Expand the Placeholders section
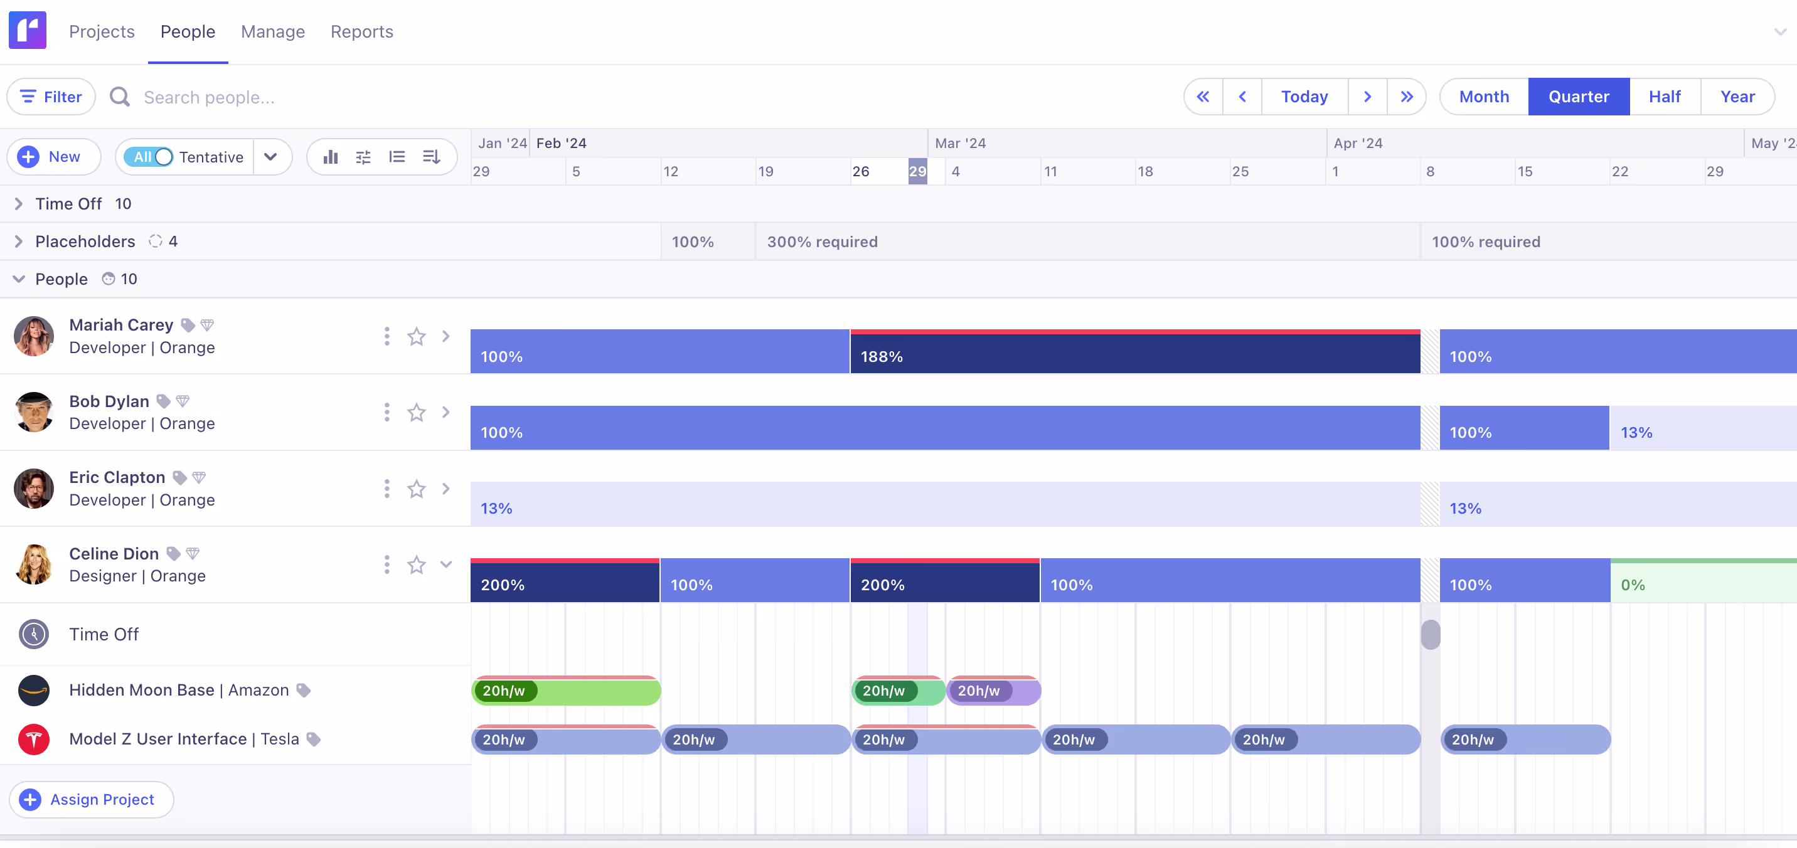This screenshot has height=848, width=1797. [x=19, y=241]
